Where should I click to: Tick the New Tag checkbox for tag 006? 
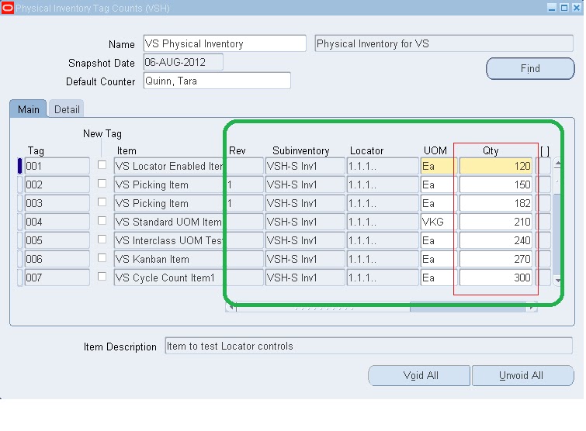[102, 258]
